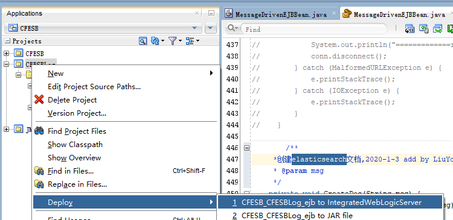The height and width of the screenshot is (220, 453).
Task: Click binoculars icon beside Find Project Files
Action: pos(39,131)
